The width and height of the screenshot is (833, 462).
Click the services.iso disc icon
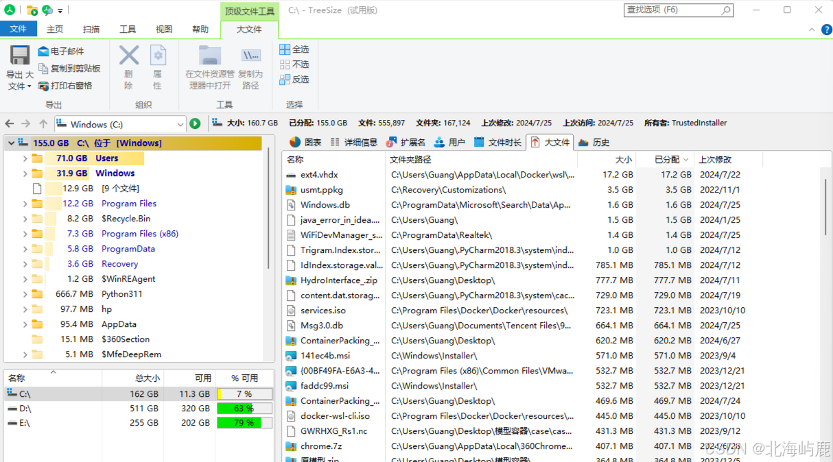click(291, 311)
